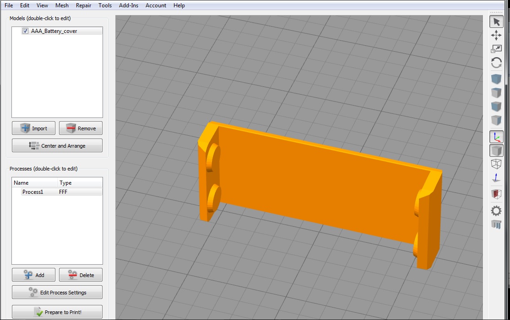Open the Repair menu
The image size is (510, 320).
(x=84, y=5)
